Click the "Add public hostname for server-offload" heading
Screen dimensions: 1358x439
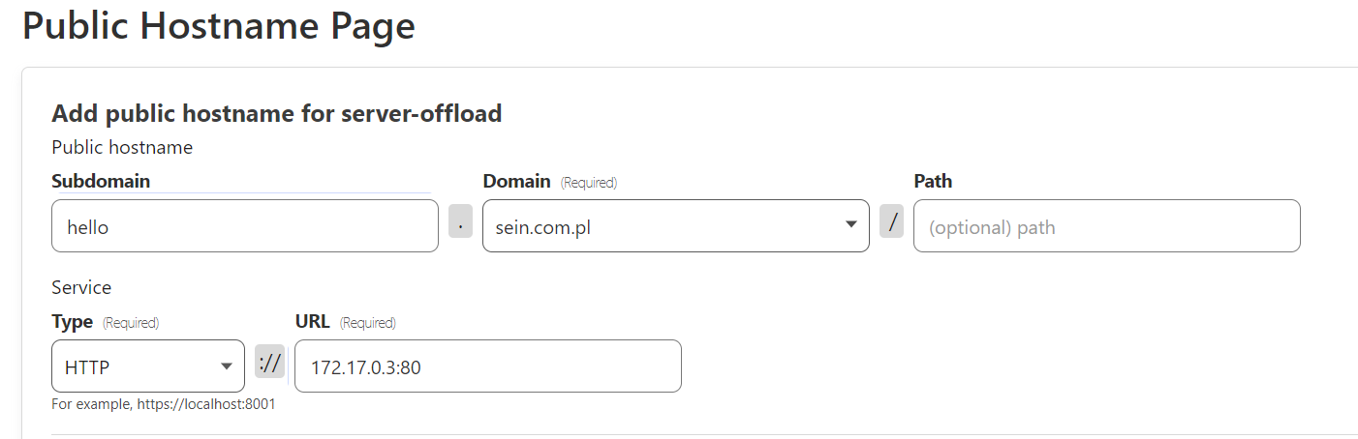pyautogui.click(x=276, y=113)
